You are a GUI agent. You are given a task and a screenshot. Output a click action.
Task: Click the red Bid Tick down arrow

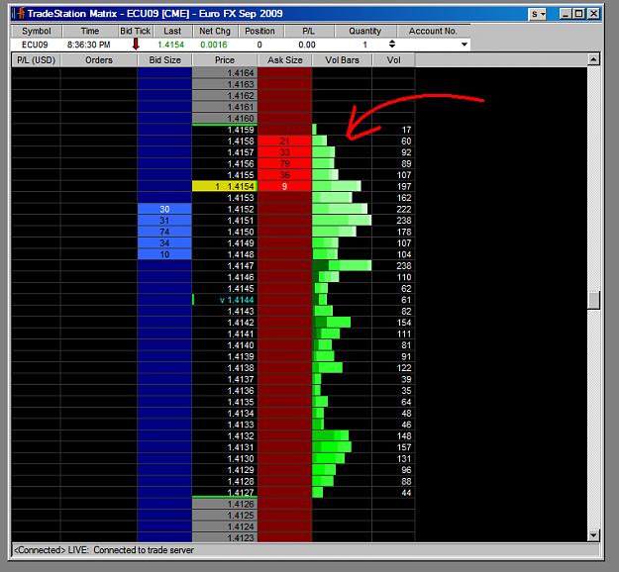(136, 44)
